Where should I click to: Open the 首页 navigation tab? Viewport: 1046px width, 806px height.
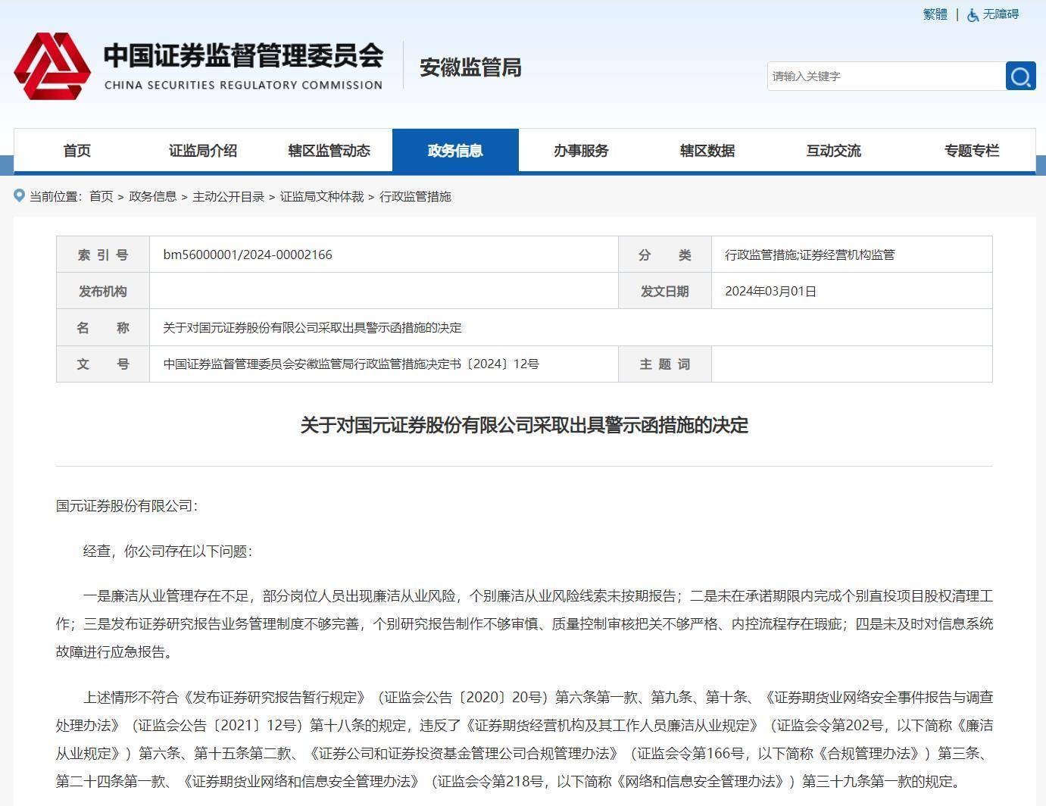76,151
